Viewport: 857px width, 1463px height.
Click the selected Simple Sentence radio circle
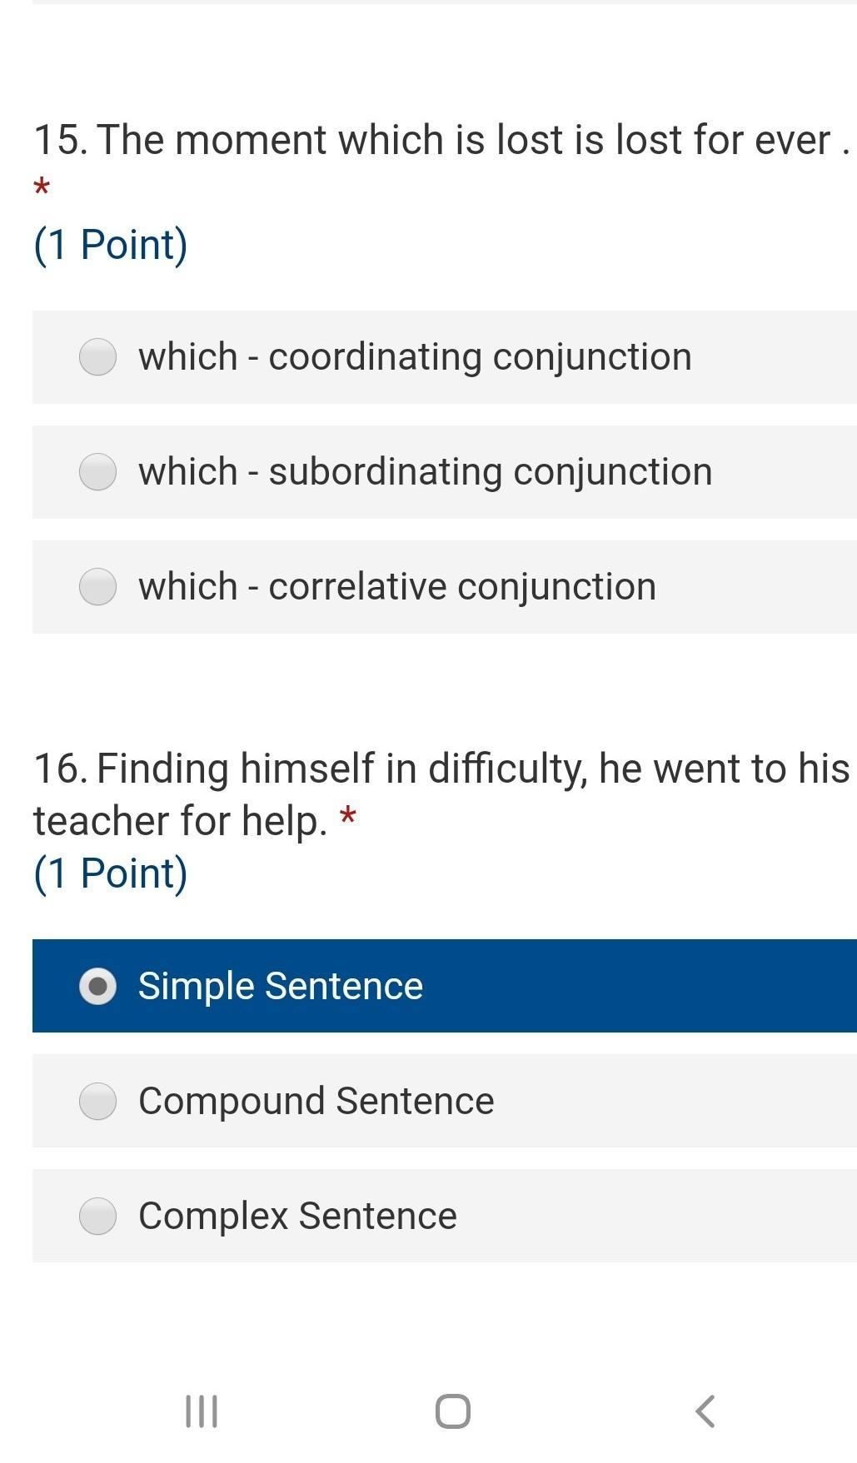[97, 986]
